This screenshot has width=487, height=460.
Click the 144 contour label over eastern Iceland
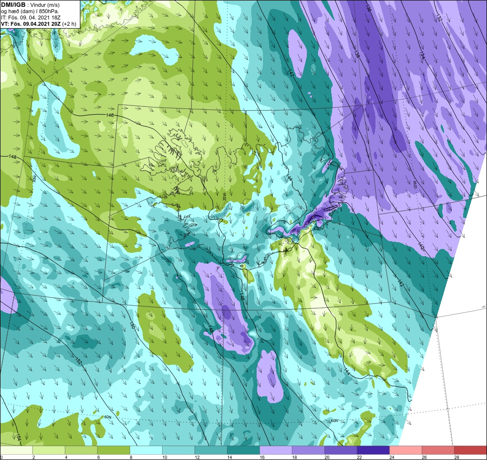(x=289, y=178)
